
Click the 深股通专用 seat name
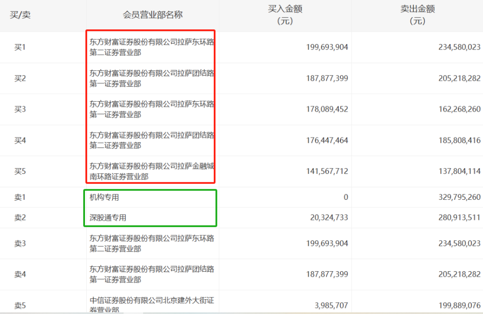click(108, 218)
